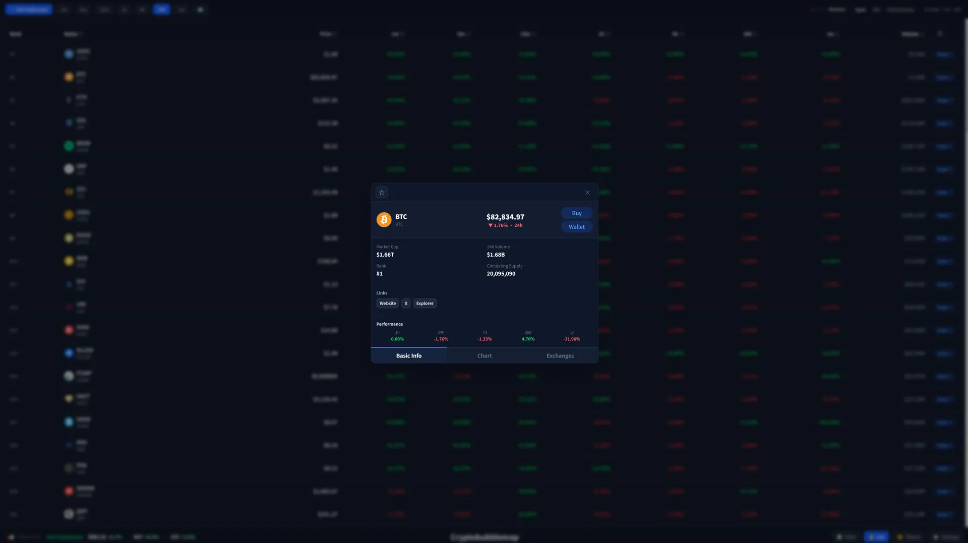The image size is (968, 543).
Task: Click the 1y performance -31.96% value
Action: click(572, 339)
